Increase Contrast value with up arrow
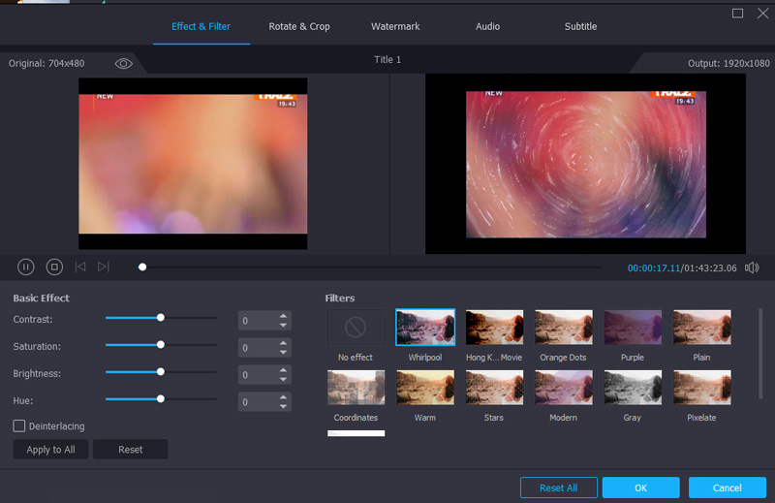Image resolution: width=775 pixels, height=503 pixels. click(x=283, y=315)
